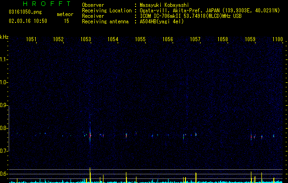Viewport: 288px width, 183px height.
Task: Click the 1.1 kHz frequency label
Action: click(x=4, y=59)
